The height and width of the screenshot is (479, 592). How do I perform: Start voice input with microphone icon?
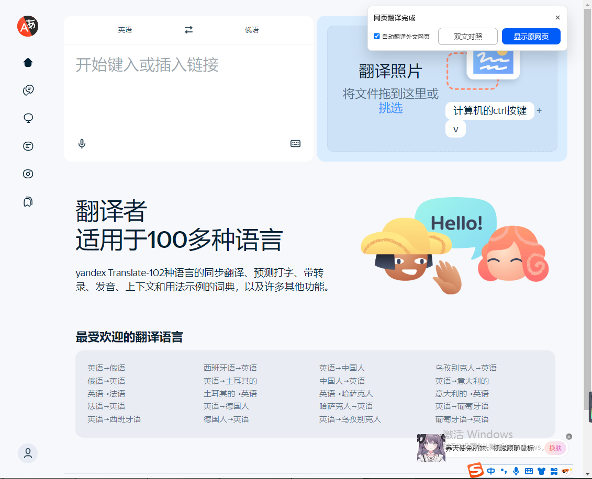(x=82, y=144)
